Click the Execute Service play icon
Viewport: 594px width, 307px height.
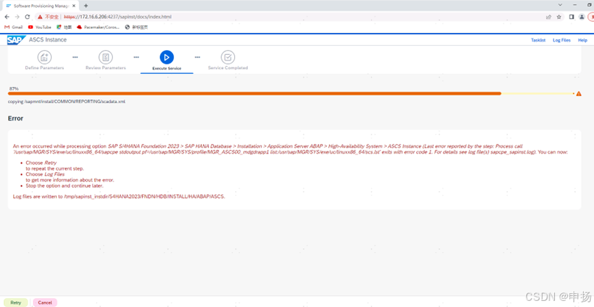pos(167,58)
